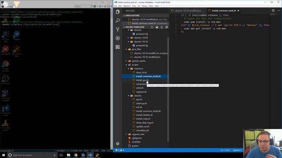Screen dimensions: 282x158
Task: Open File Explorer from the taskbar
Action: coord(69,155)
